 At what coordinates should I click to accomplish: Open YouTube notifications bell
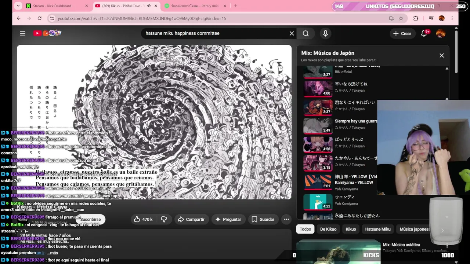[x=424, y=33]
